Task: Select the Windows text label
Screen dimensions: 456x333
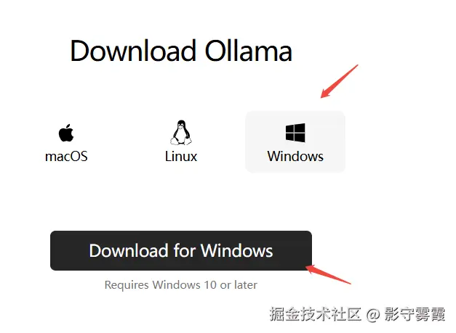Action: click(x=295, y=157)
